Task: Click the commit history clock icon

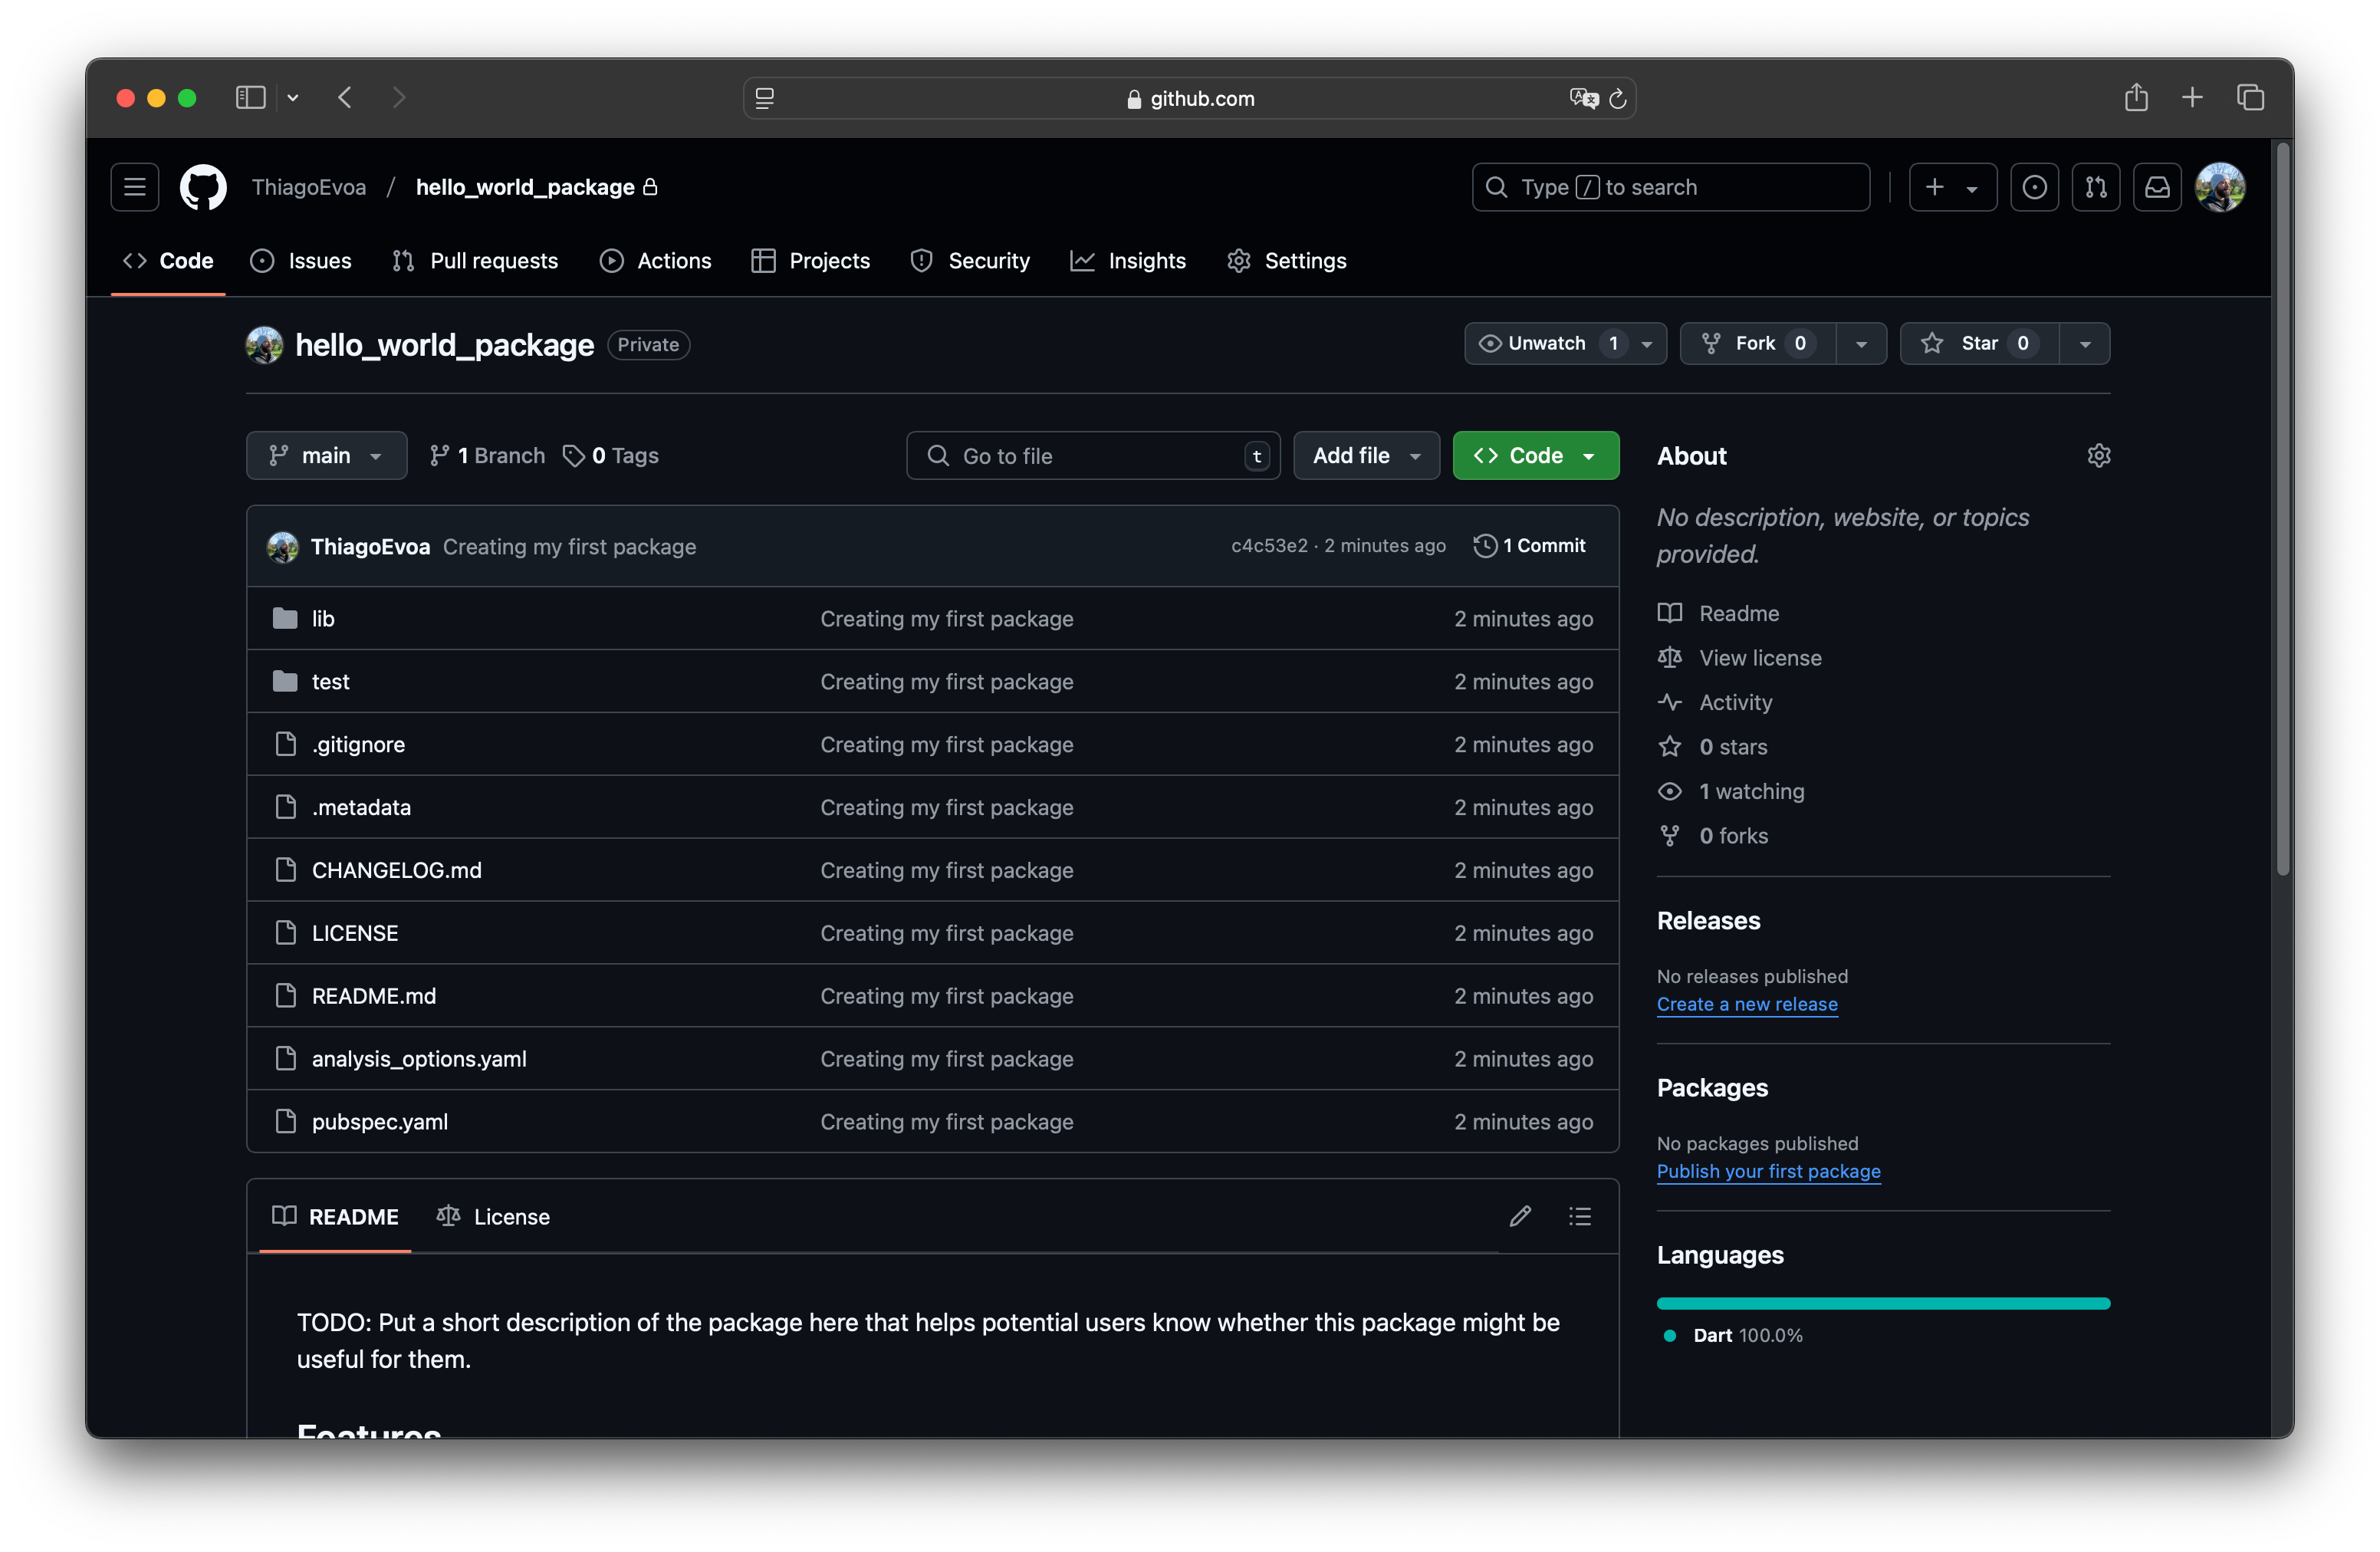Action: click(x=1485, y=545)
